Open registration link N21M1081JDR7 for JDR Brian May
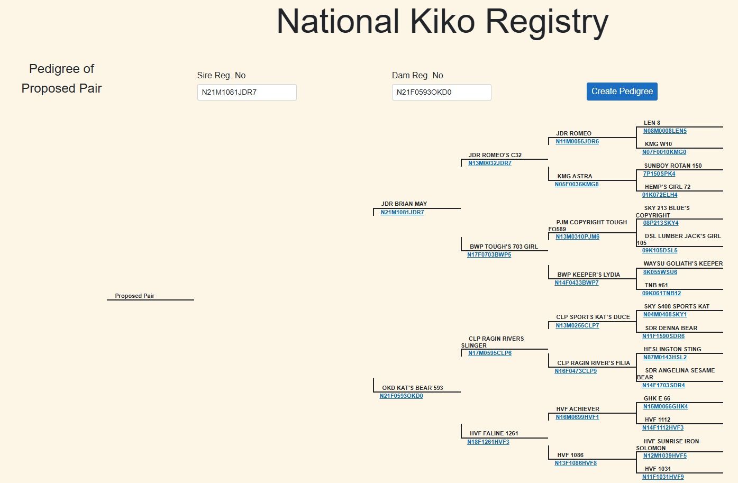 point(402,212)
